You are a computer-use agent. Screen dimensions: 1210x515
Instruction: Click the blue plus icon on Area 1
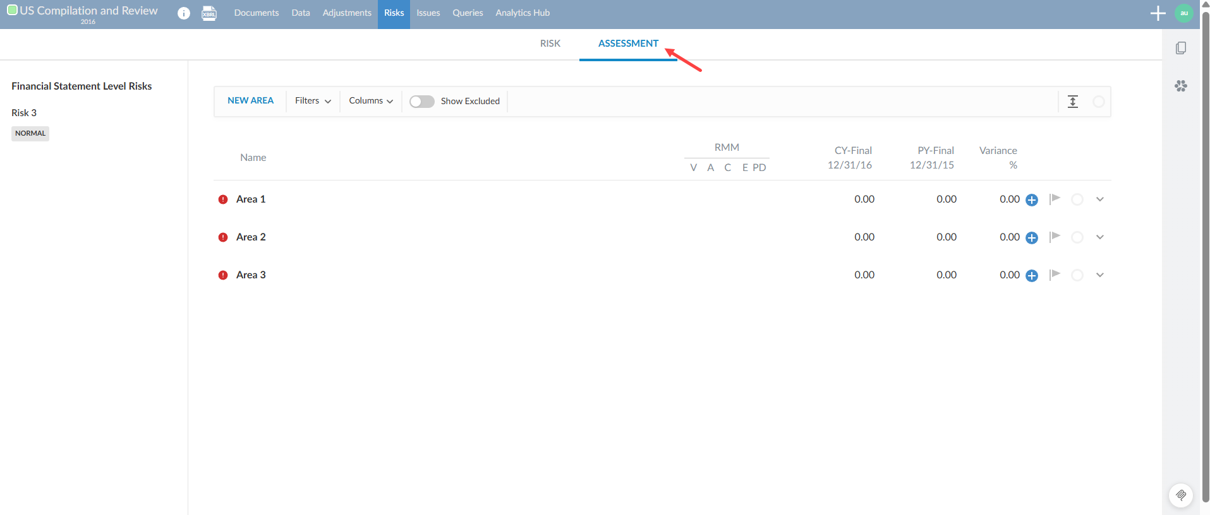click(x=1032, y=200)
